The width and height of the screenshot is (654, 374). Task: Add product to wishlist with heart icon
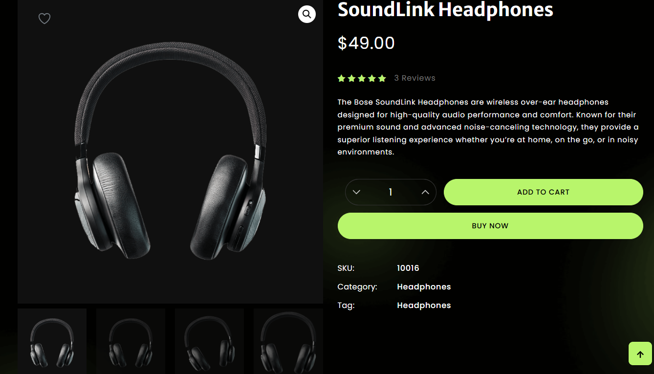(44, 19)
